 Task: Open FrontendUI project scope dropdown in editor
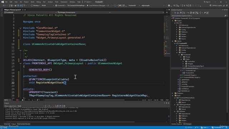pos(30,13)
